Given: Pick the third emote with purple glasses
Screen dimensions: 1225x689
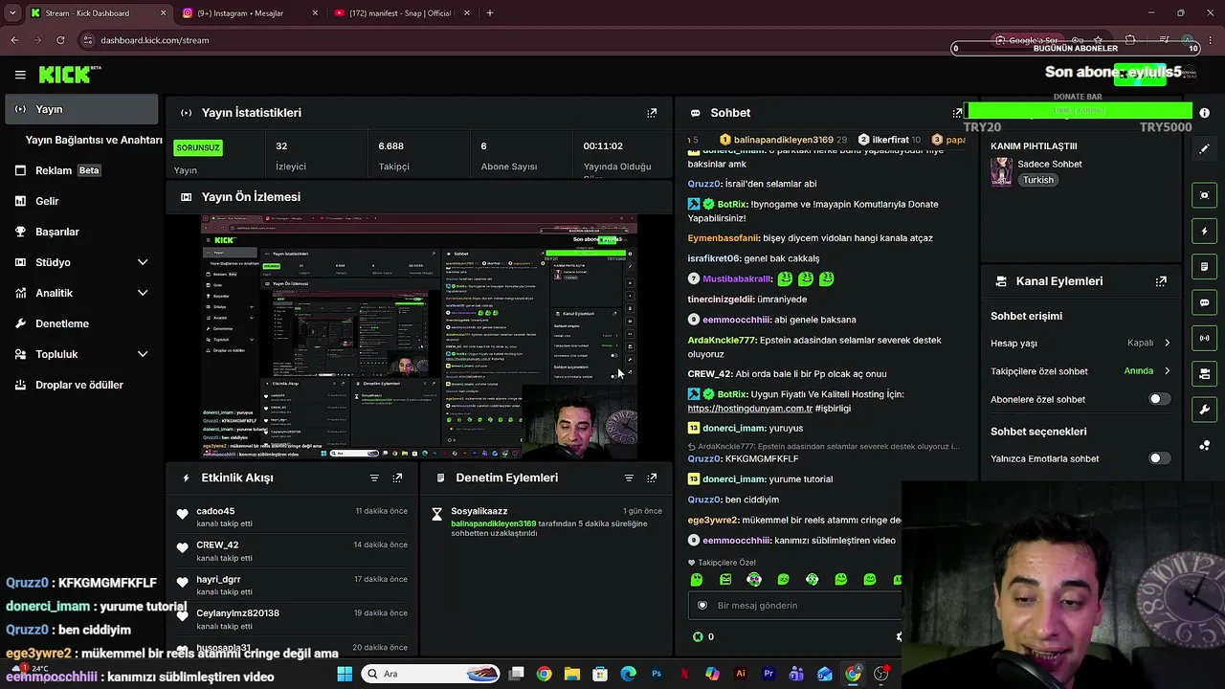Looking at the screenshot, I should (754, 579).
